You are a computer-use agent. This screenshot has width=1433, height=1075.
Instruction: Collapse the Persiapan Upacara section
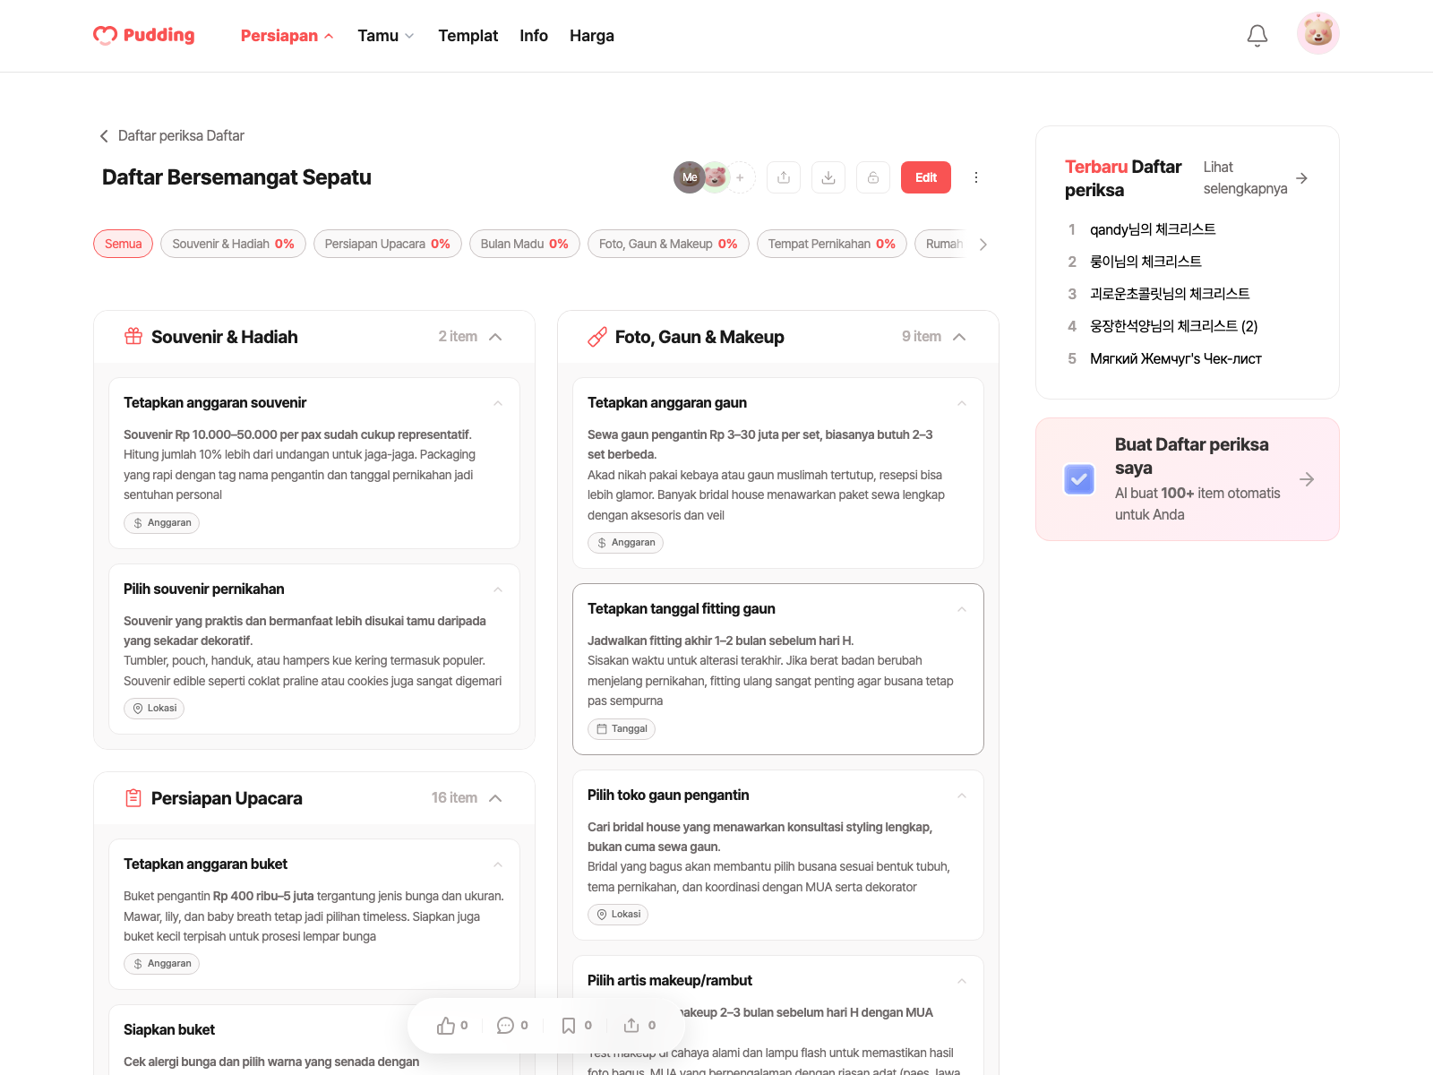point(495,798)
